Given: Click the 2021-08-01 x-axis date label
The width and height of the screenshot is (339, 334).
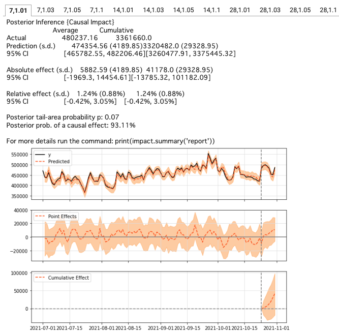Looking at the screenshot, I should point(102,328).
